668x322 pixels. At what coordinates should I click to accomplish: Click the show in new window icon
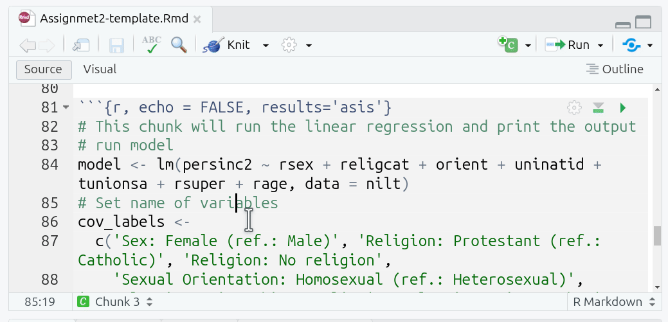tap(80, 45)
